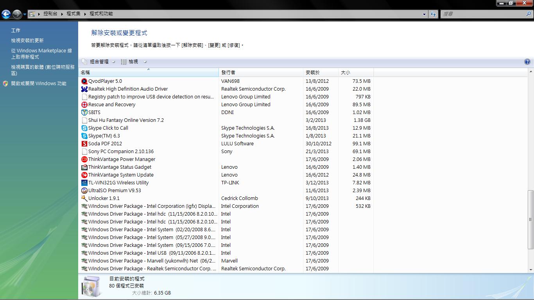Click the shield icon beside 開啟或關閉 Windows 功能
The height and width of the screenshot is (300, 534).
coord(5,84)
